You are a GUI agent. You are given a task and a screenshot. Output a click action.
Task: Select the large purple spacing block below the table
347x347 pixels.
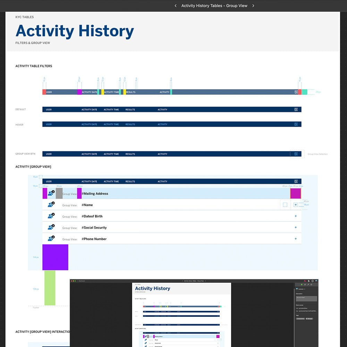pos(55,257)
